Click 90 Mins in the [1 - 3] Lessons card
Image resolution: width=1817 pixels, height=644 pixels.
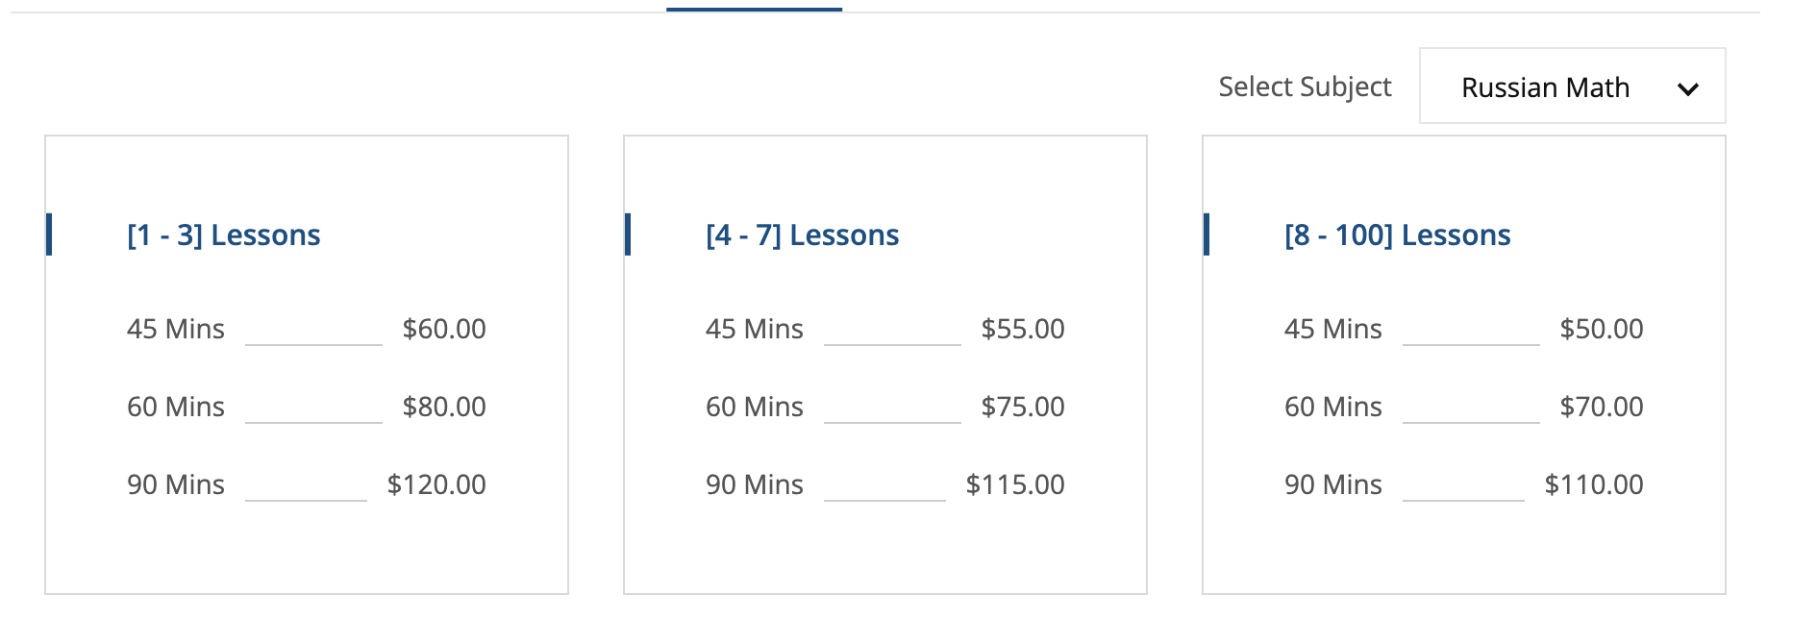click(x=176, y=484)
